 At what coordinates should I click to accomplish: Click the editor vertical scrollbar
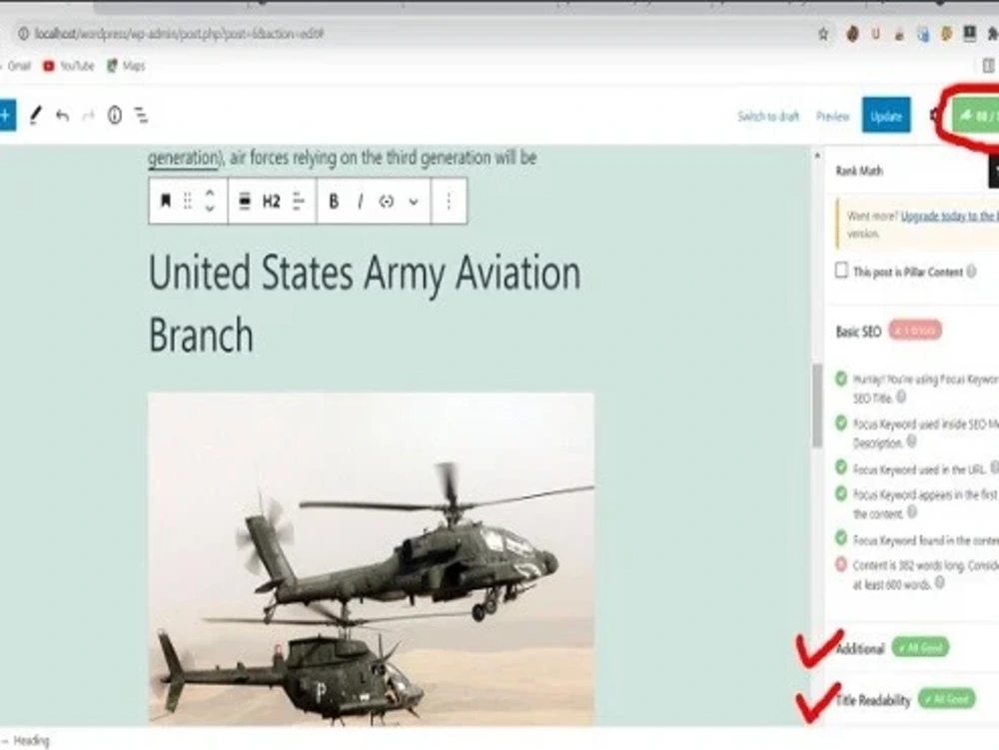(x=817, y=407)
